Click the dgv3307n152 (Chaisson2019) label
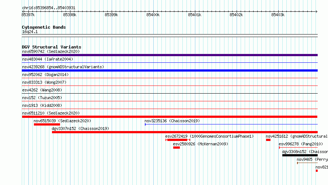Viewport: 328px width, 185px height. pos(81,128)
